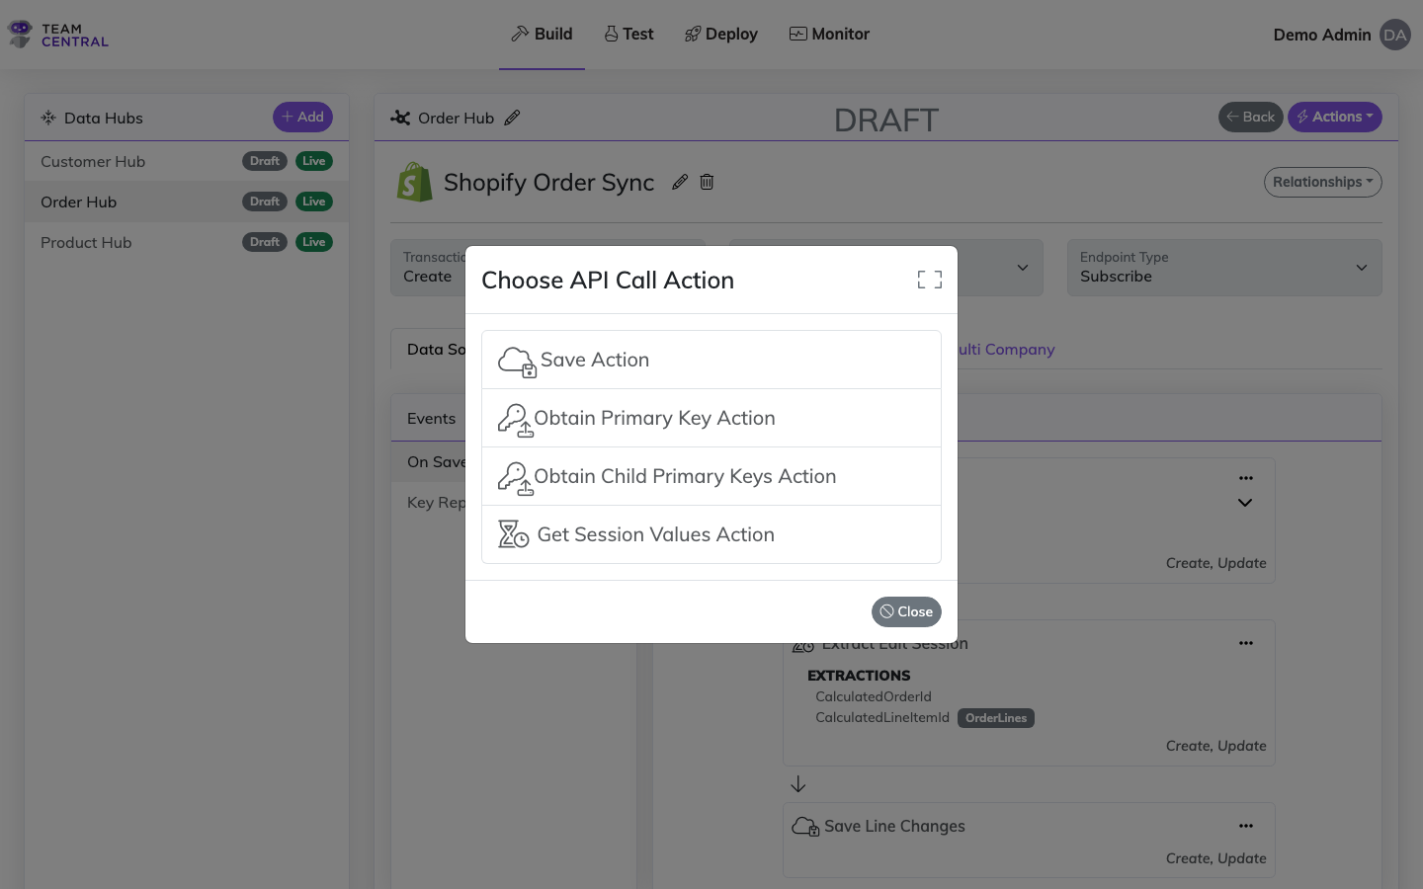
Task: Delete Shopify Order Sync using the trash icon
Action: 707,182
